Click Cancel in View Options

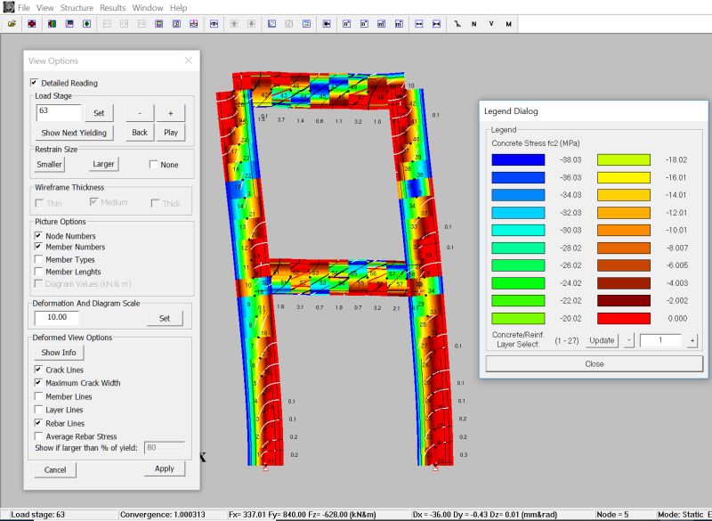click(x=55, y=469)
